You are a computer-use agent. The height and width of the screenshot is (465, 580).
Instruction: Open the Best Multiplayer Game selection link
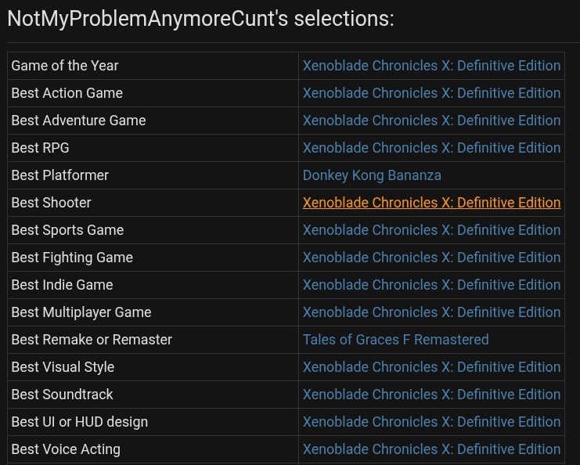[431, 312]
